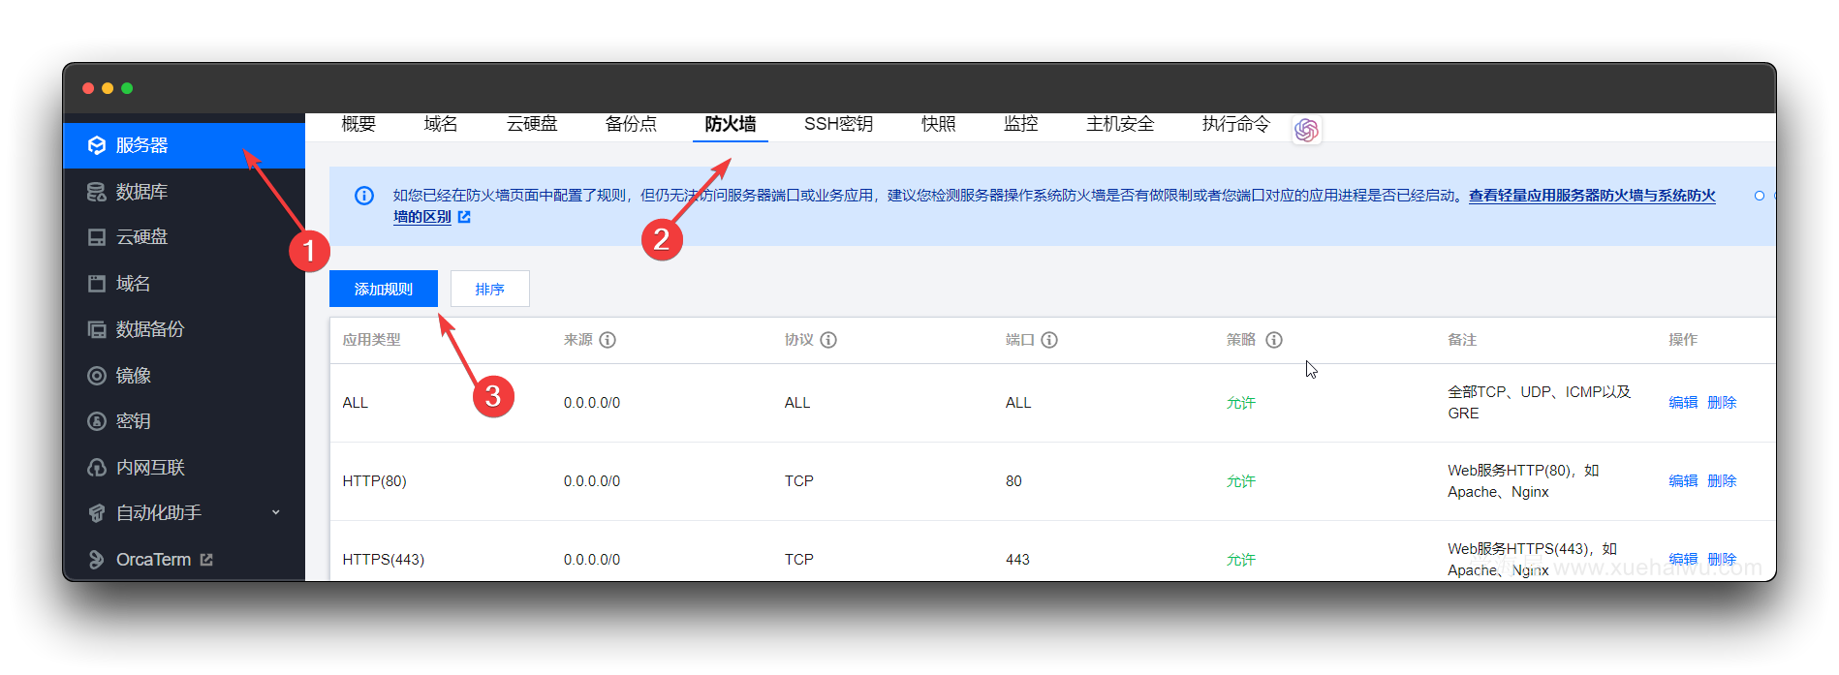Click the 内网互联 icon in sidebar

96,468
